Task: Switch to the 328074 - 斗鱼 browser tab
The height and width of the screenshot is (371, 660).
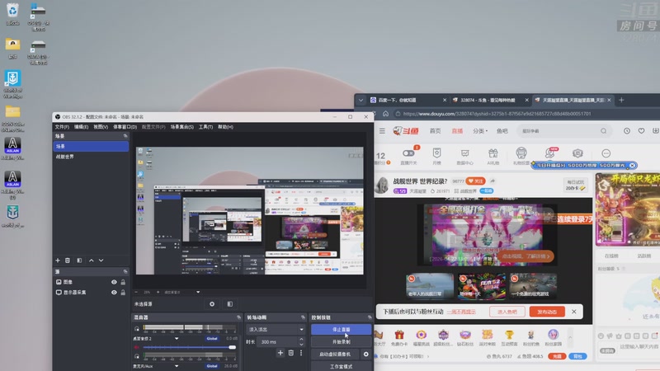Action: pyautogui.click(x=489, y=100)
